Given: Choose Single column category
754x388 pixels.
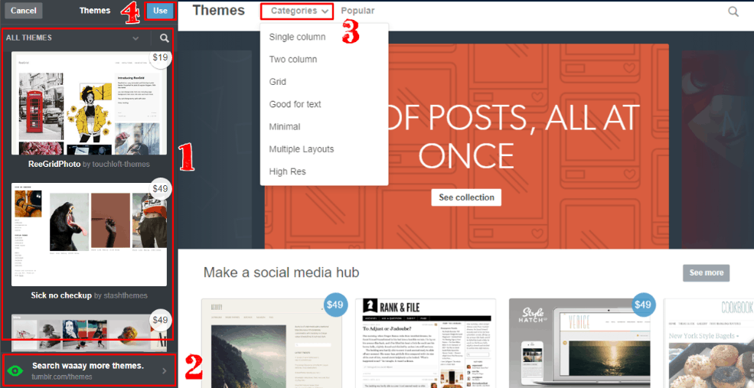Looking at the screenshot, I should click(297, 37).
